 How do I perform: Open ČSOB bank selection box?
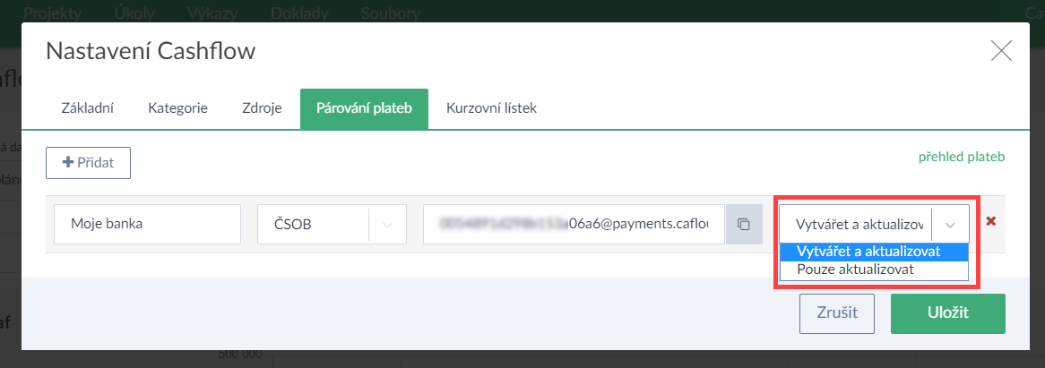[x=332, y=224]
